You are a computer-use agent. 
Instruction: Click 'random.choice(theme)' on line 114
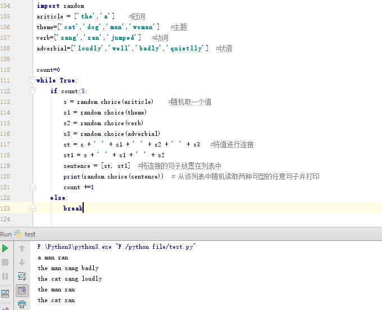113,112
